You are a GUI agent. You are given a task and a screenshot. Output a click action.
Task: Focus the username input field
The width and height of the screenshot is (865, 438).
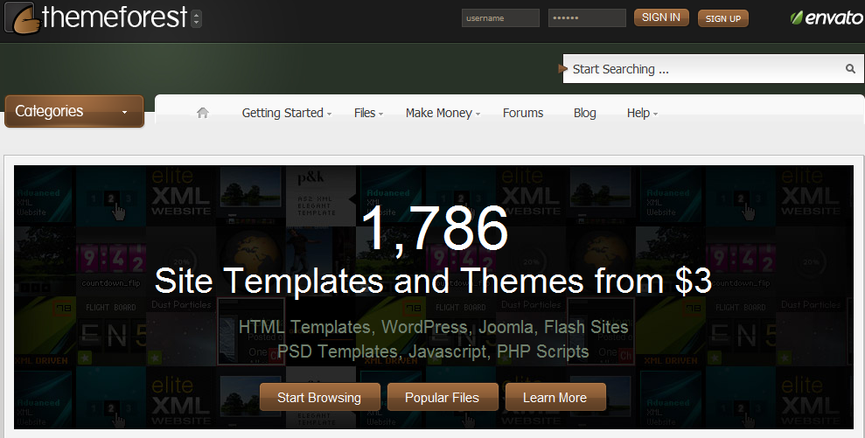500,17
